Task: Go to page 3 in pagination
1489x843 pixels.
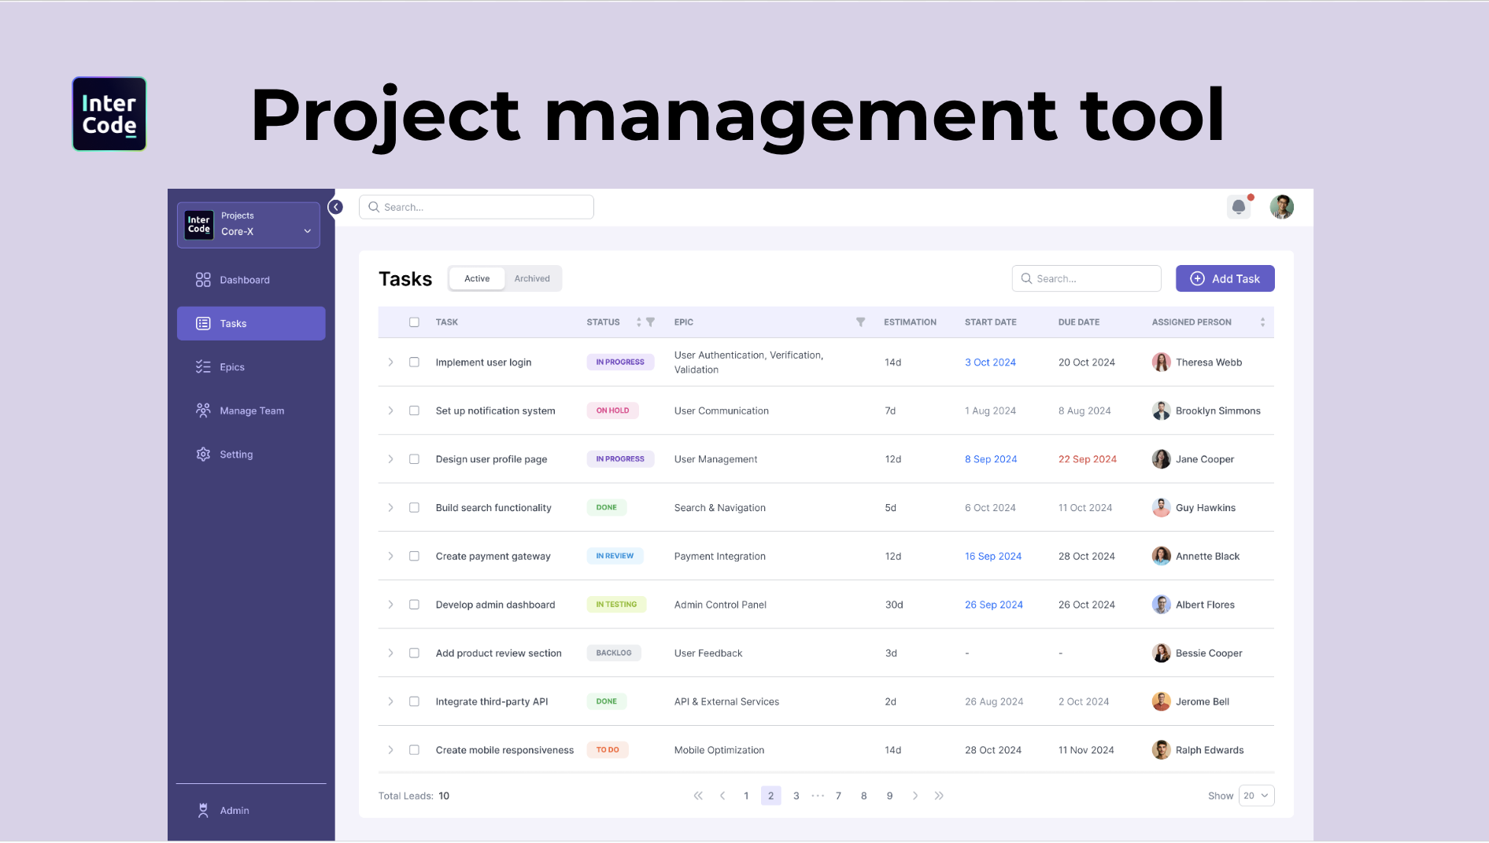Action: [796, 795]
